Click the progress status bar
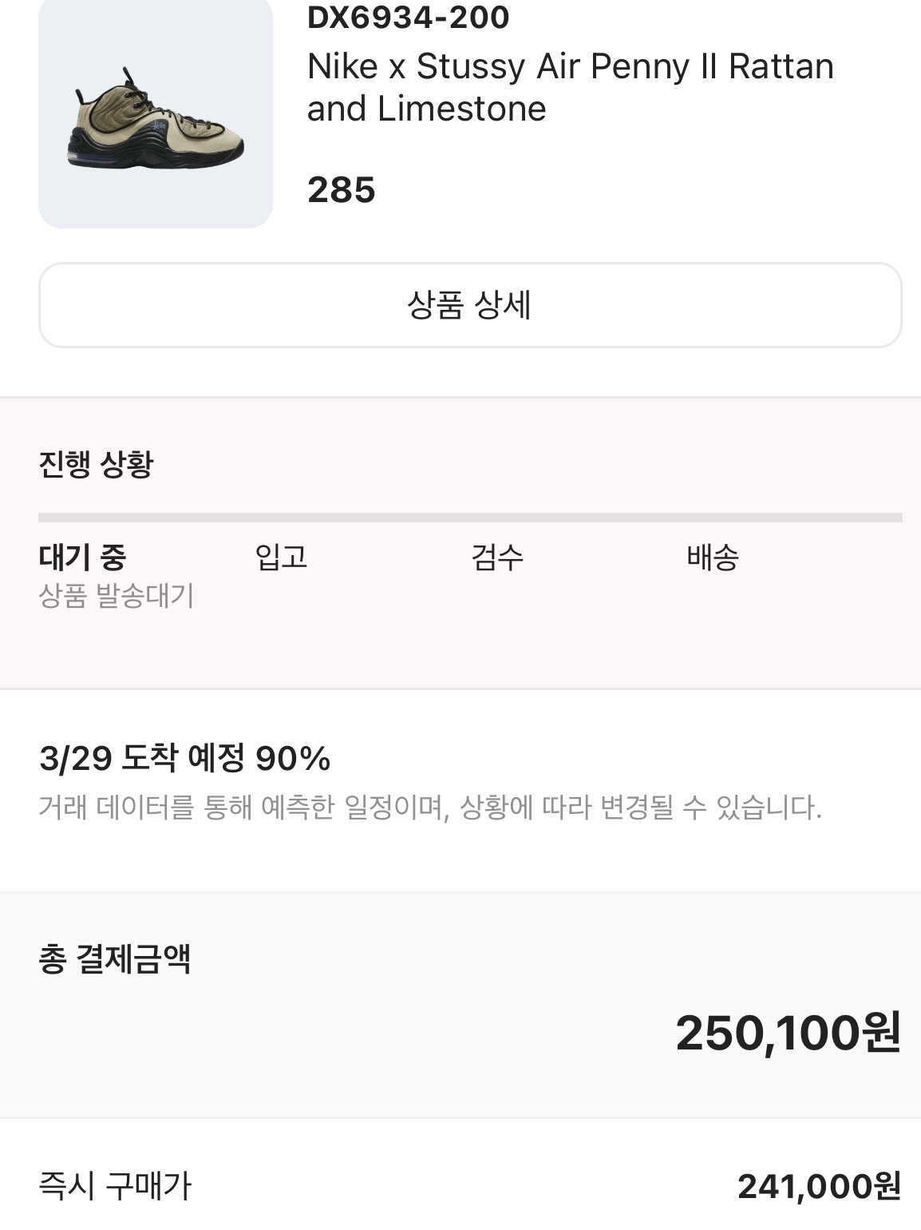 pyautogui.click(x=470, y=518)
